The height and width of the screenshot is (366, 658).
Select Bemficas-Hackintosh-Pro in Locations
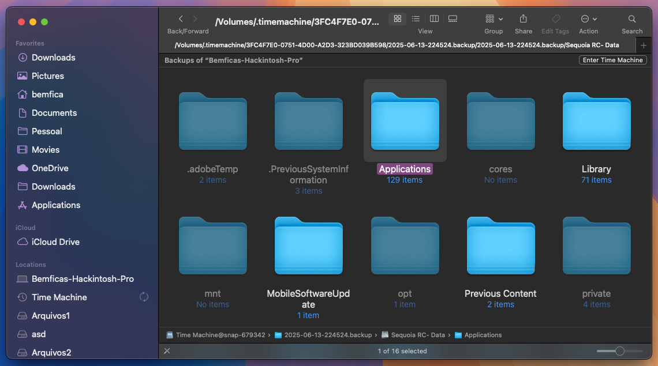(x=76, y=279)
